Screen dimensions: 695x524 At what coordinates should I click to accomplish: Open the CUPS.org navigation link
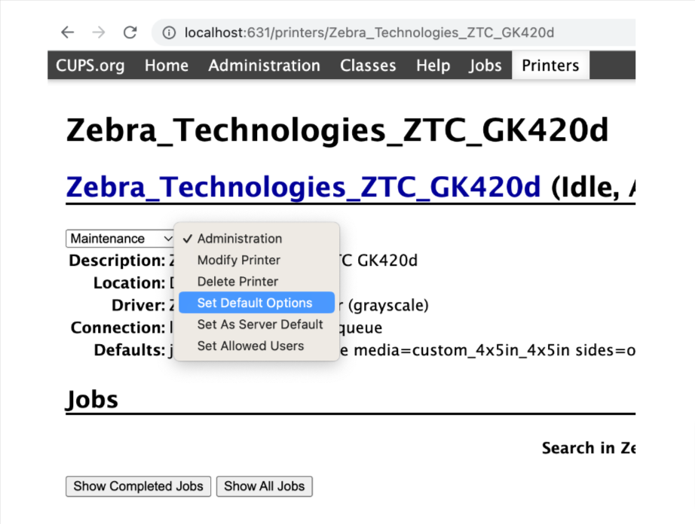(90, 65)
